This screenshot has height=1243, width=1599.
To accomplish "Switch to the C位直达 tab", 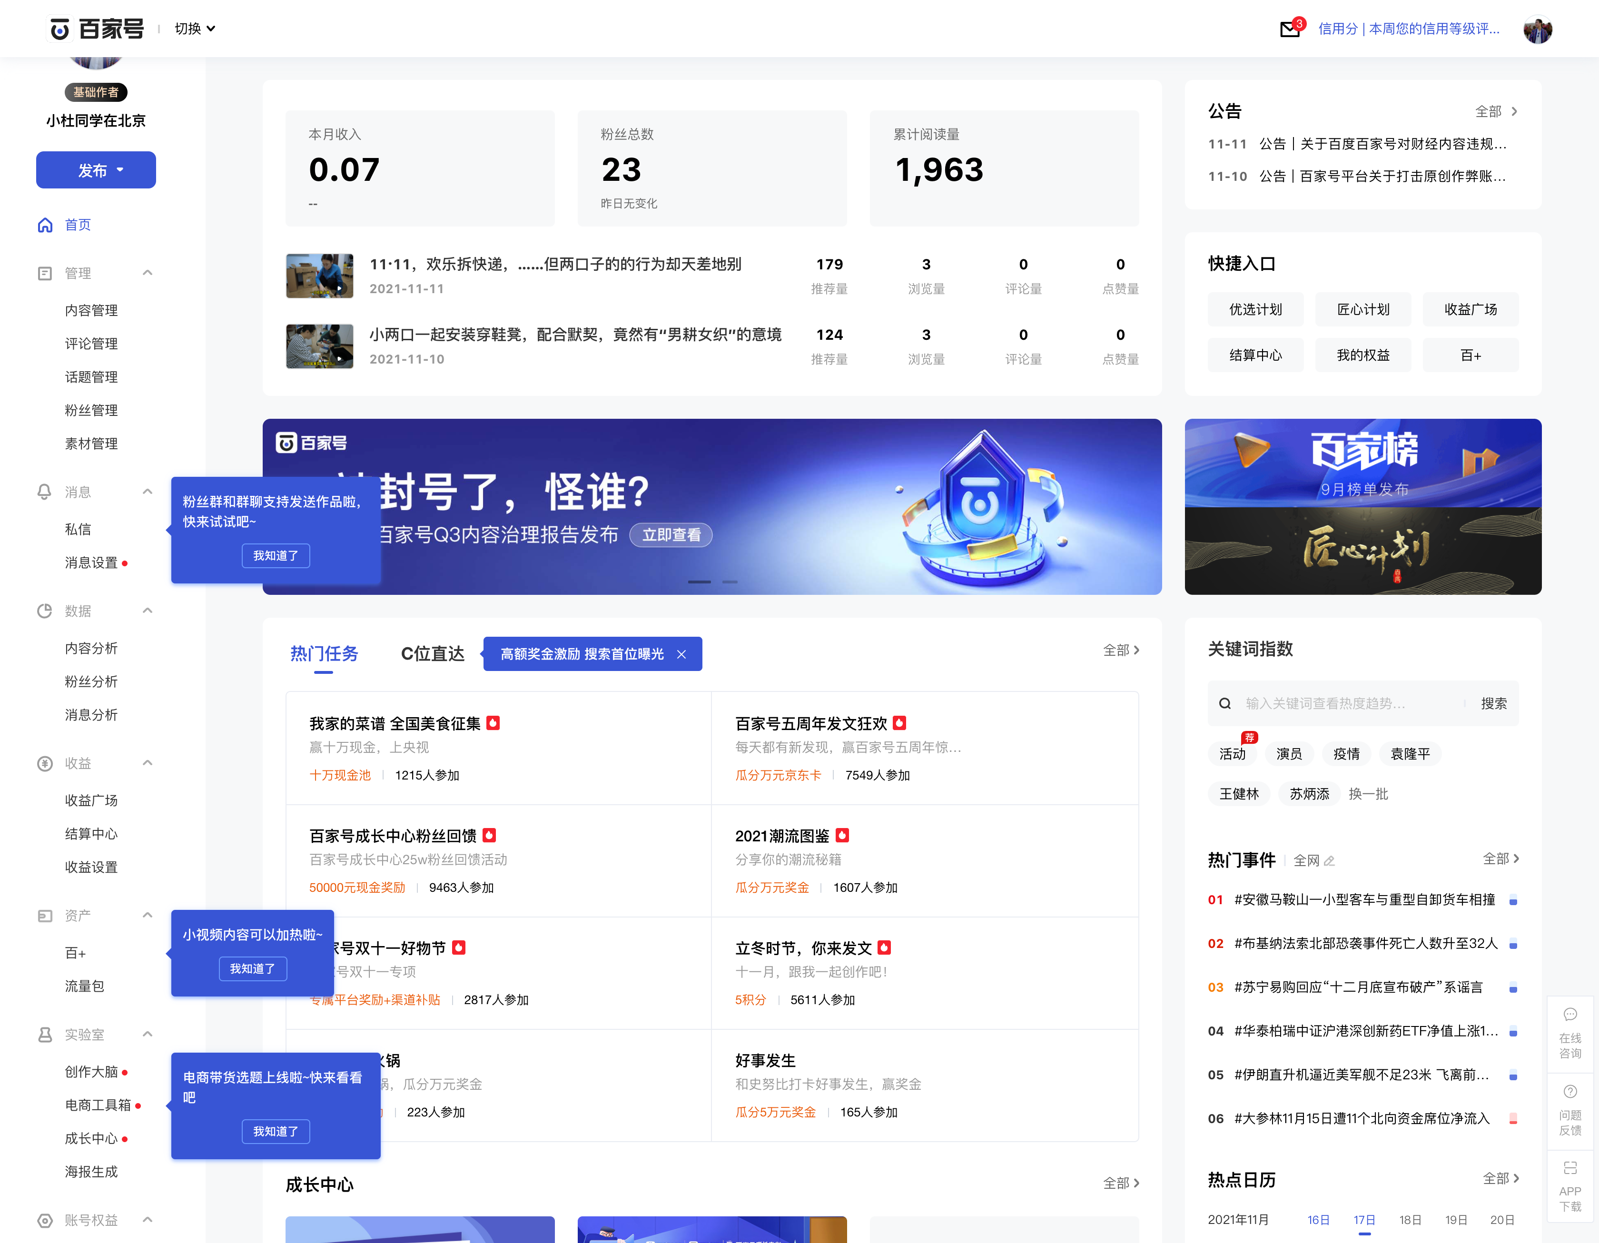I will 433,654.
